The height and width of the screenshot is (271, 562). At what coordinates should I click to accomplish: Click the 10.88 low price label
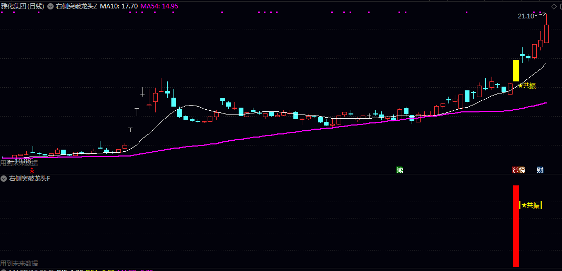coord(23,161)
